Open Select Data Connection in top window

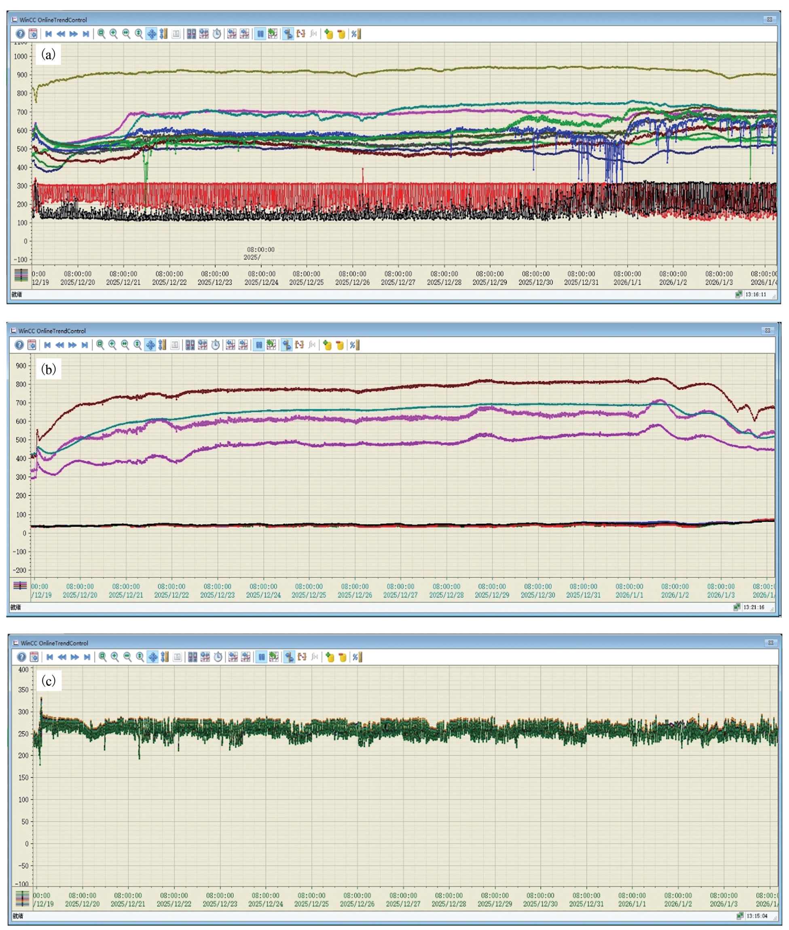point(191,34)
